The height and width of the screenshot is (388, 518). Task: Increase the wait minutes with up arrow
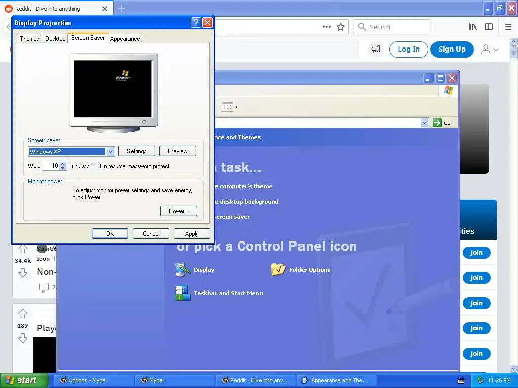63,163
